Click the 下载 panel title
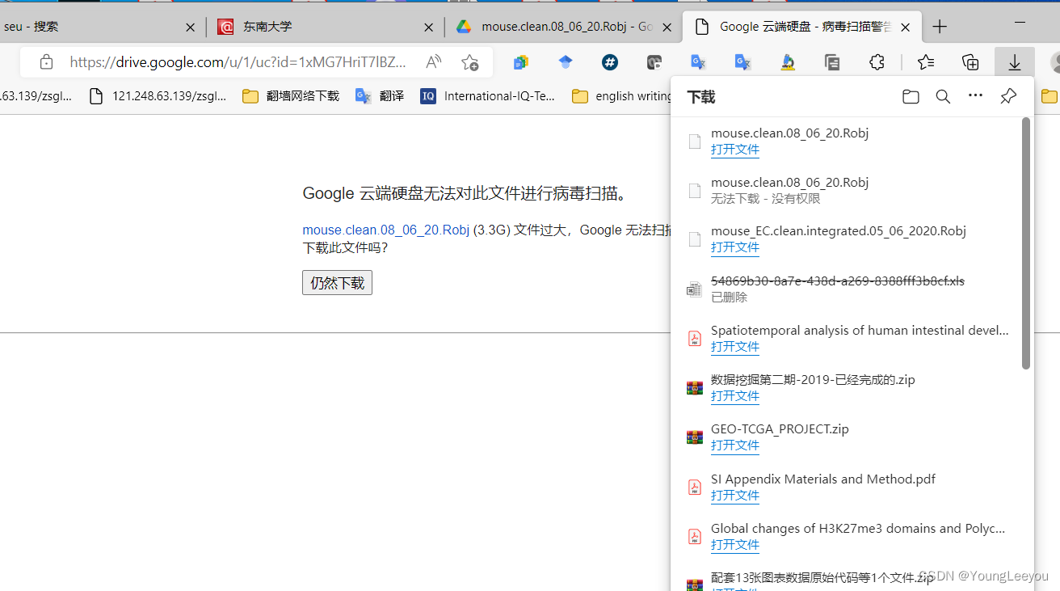Image resolution: width=1060 pixels, height=591 pixels. point(701,97)
